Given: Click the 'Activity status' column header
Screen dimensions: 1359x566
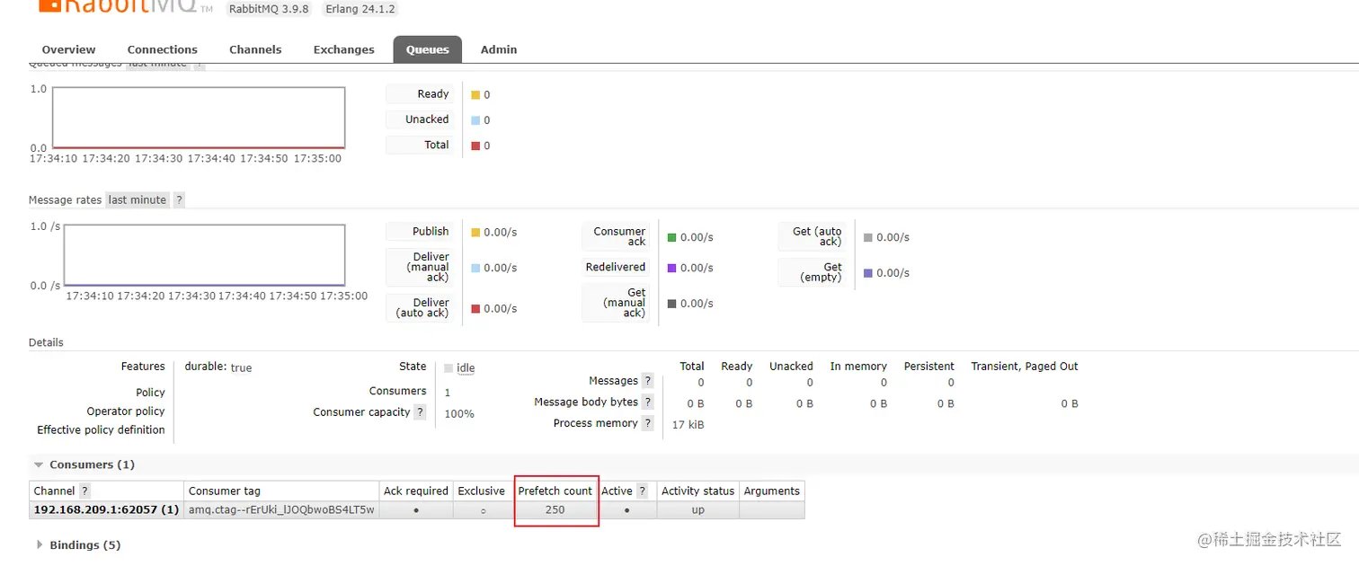Looking at the screenshot, I should [x=697, y=491].
